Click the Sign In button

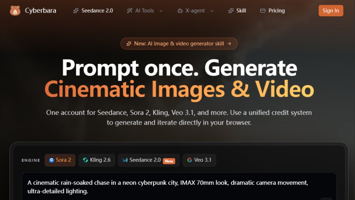[331, 11]
